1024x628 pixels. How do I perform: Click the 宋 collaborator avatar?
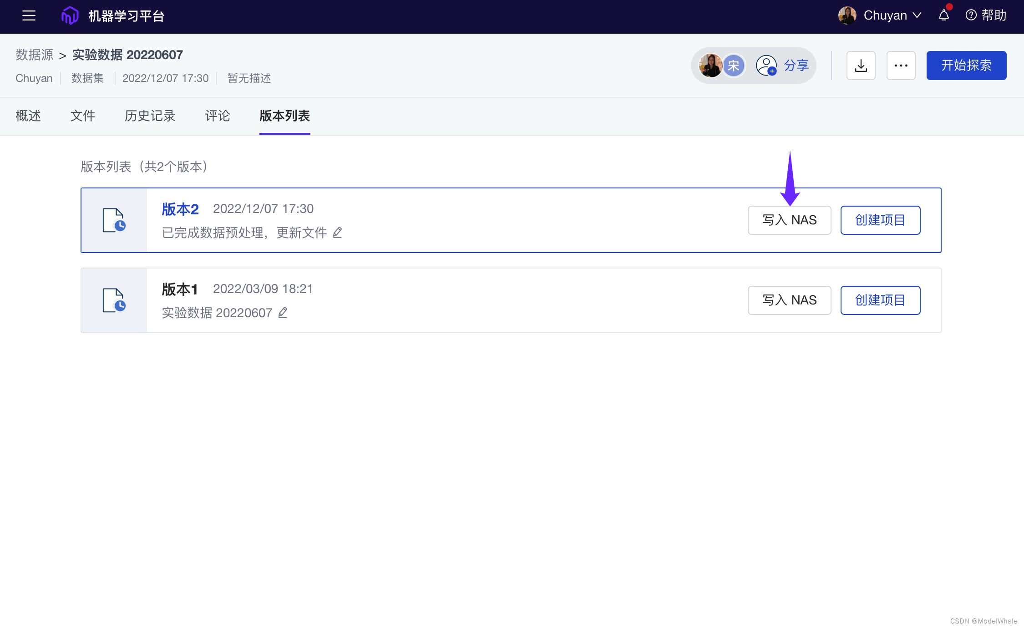click(x=733, y=66)
